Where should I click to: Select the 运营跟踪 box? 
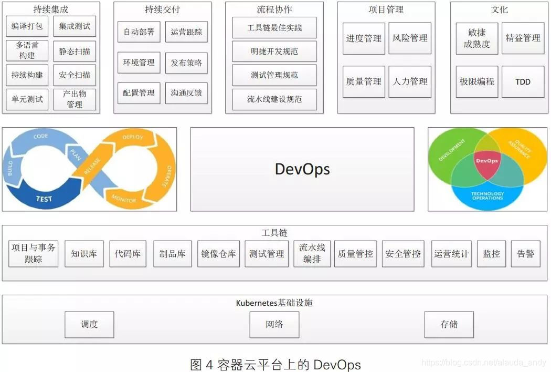click(186, 32)
